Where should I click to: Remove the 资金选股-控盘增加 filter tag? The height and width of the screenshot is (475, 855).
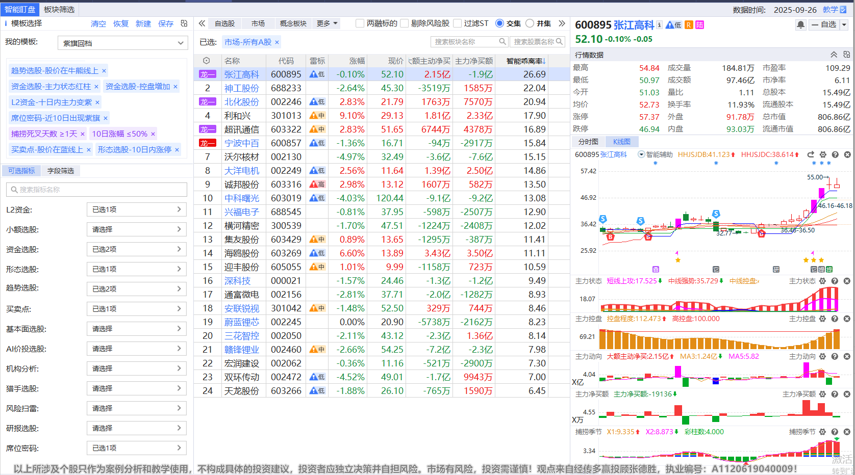(175, 87)
